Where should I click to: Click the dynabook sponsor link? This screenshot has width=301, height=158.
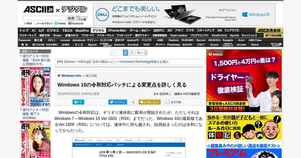pos(79,40)
